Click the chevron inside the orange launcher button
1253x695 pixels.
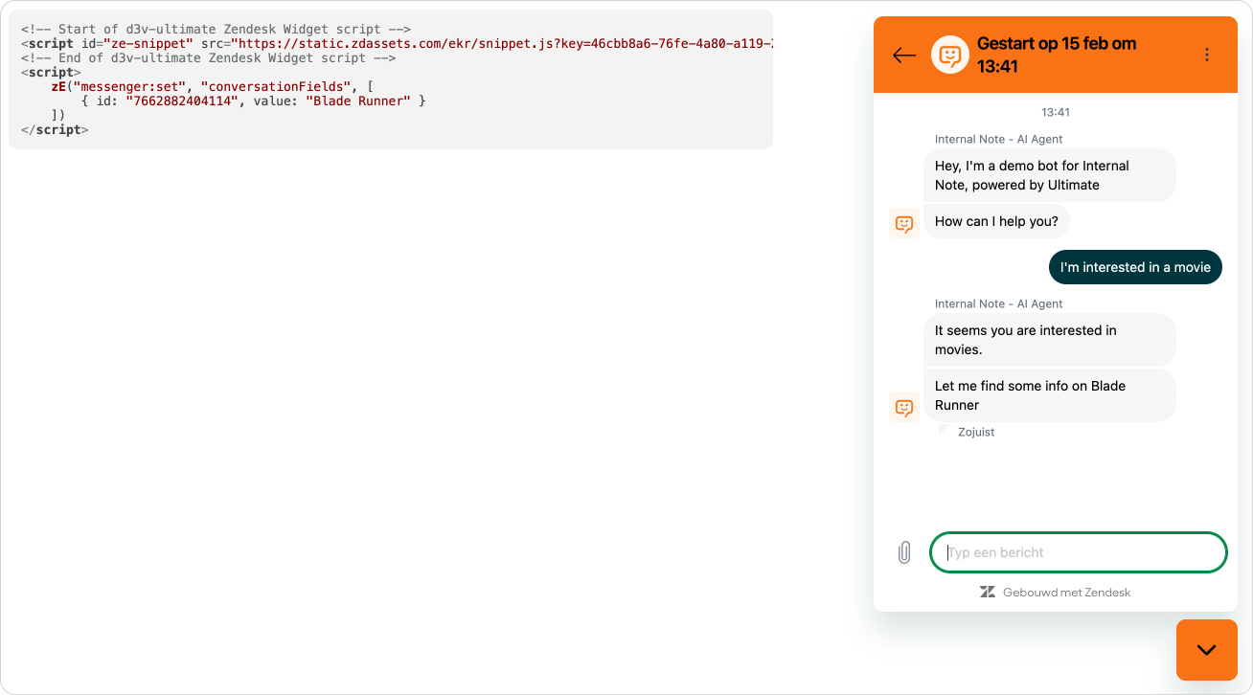click(1206, 650)
